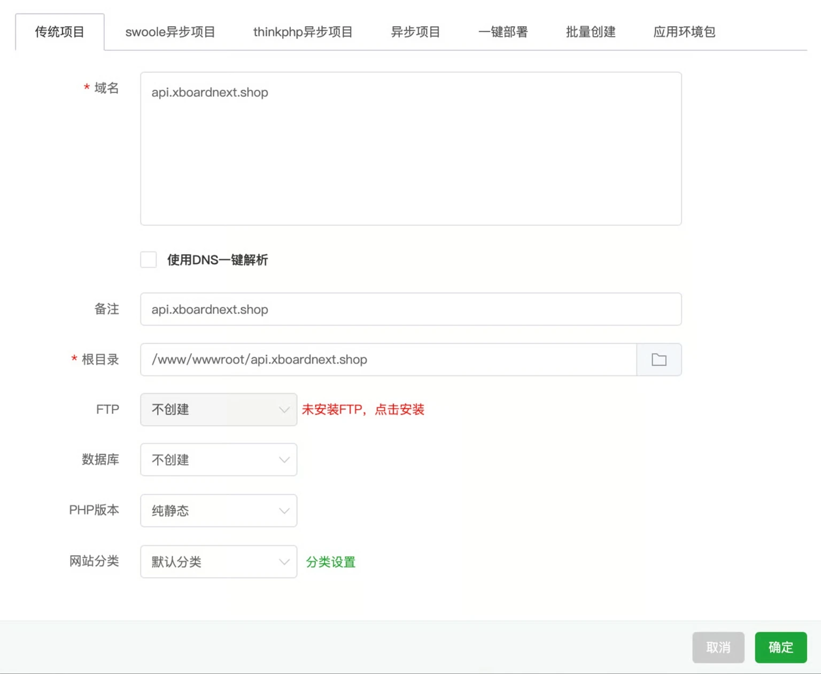
Task: Open the 数据库 dropdown set to 不创建
Action: [218, 459]
